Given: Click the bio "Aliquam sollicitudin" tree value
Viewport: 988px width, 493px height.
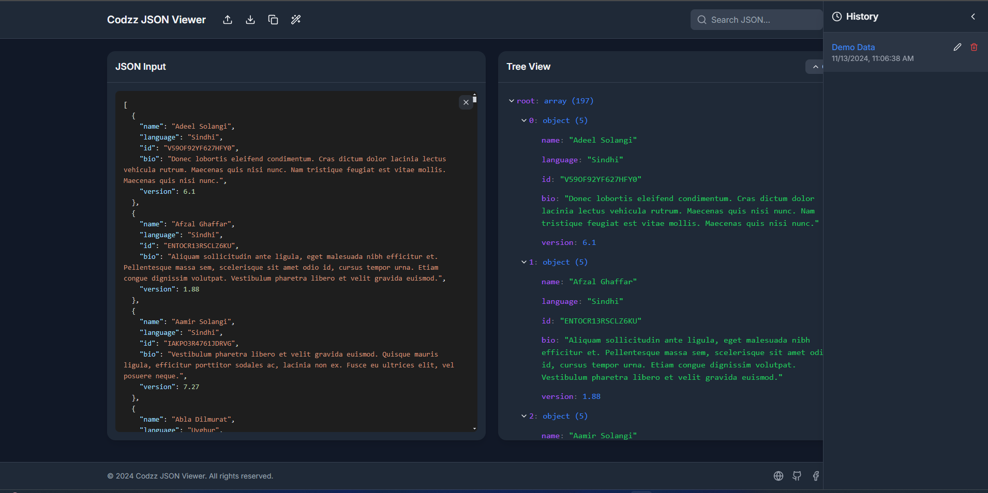Looking at the screenshot, I should (682, 359).
